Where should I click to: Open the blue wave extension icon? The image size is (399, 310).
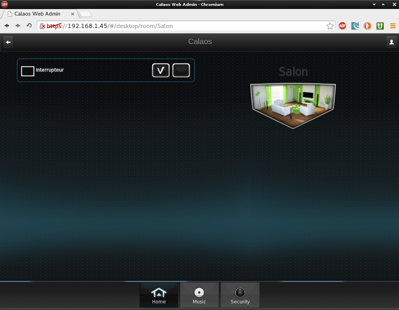(355, 26)
